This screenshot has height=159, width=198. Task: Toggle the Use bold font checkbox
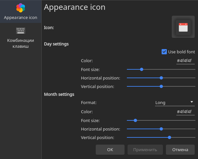pyautogui.click(x=164, y=52)
